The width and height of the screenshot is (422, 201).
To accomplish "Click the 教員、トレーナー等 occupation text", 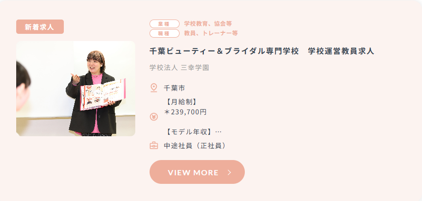I will coord(211,33).
